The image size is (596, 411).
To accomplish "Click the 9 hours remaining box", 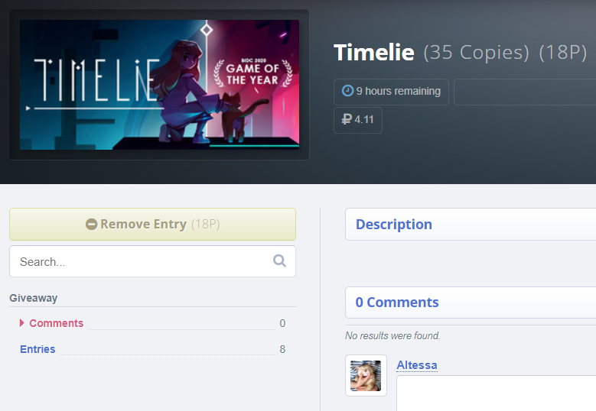I will [391, 92].
